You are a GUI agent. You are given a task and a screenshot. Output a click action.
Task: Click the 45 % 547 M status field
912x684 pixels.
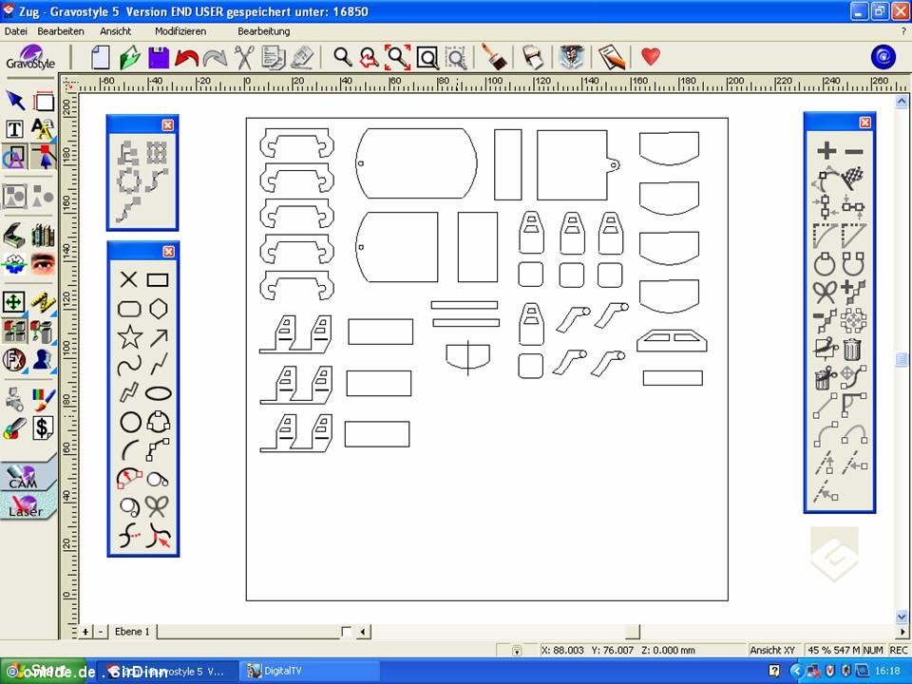click(x=833, y=650)
